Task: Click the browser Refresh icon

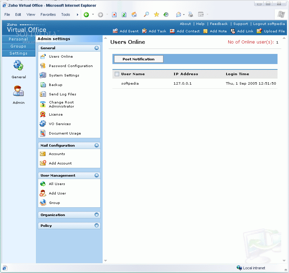Action: click(124, 14)
